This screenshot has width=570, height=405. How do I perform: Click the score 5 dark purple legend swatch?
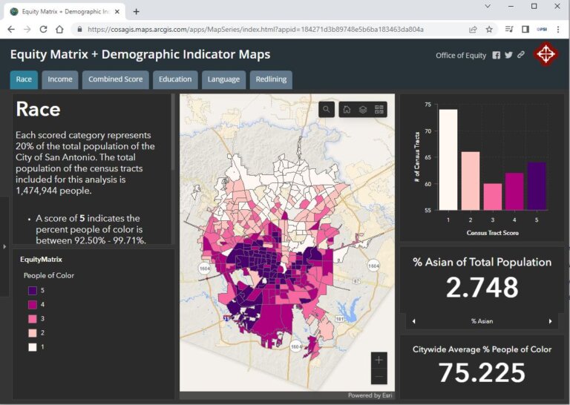tap(32, 291)
